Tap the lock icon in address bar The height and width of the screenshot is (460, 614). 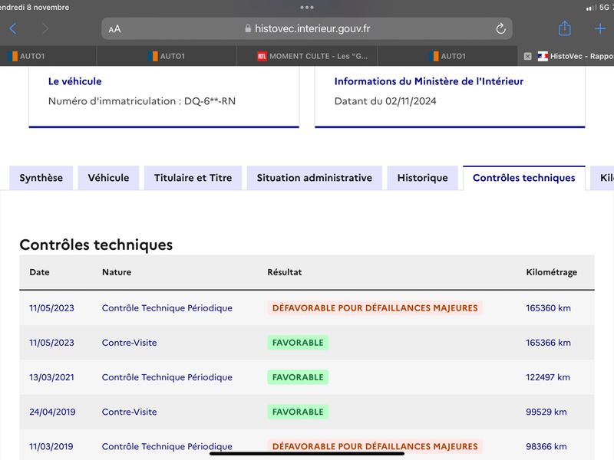click(x=248, y=28)
